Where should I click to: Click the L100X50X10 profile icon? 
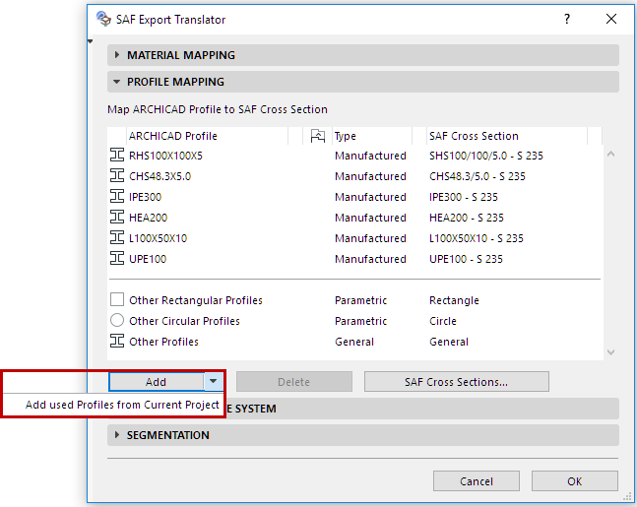click(x=117, y=238)
